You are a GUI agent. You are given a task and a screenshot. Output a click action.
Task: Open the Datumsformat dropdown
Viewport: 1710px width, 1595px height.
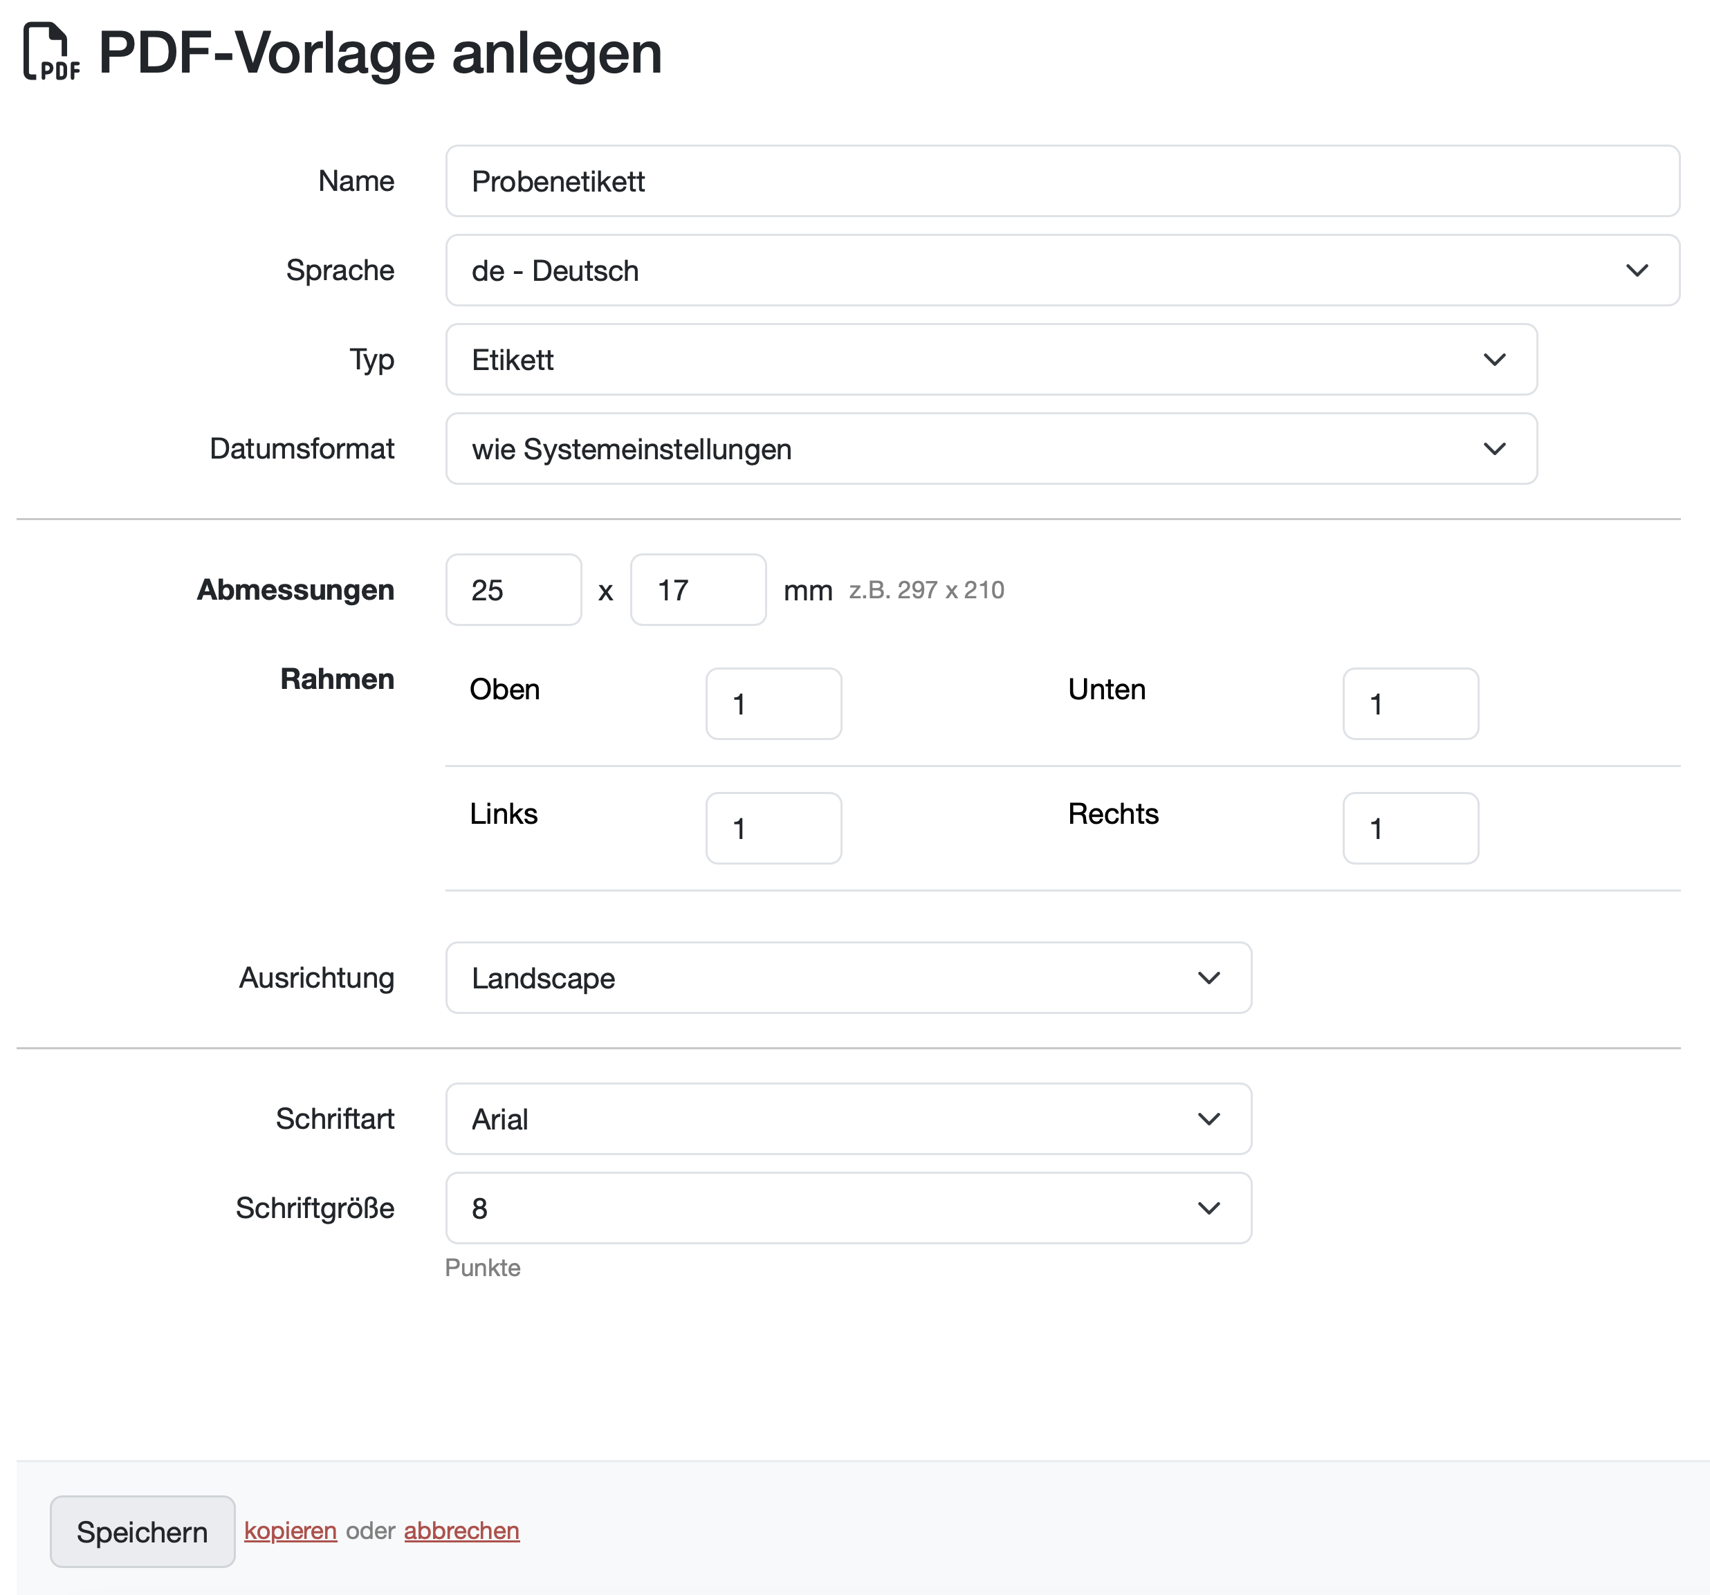click(990, 449)
